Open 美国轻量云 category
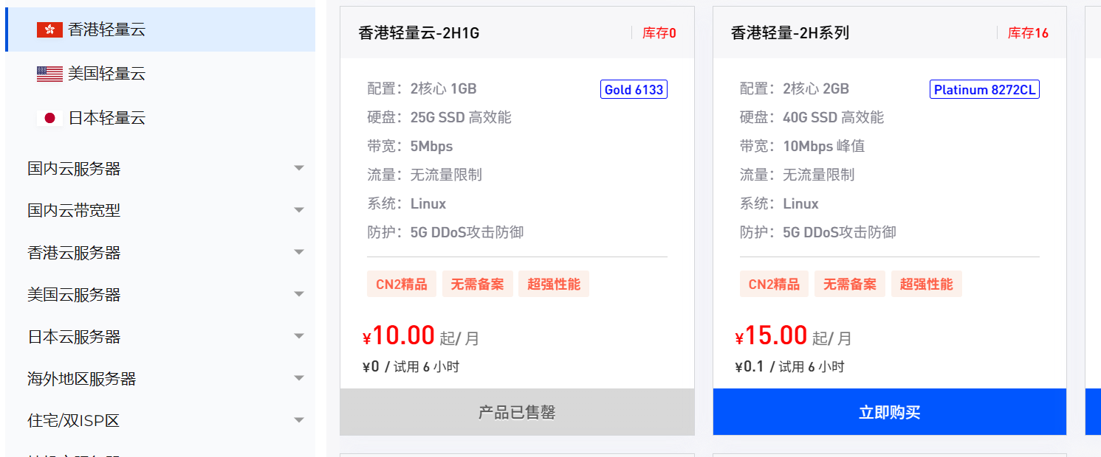 click(160, 74)
